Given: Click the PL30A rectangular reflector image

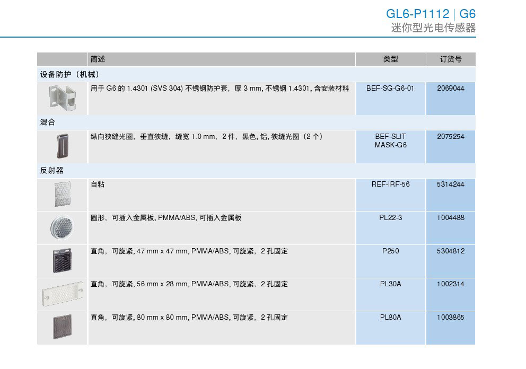Looking at the screenshot, I should 63,294.
